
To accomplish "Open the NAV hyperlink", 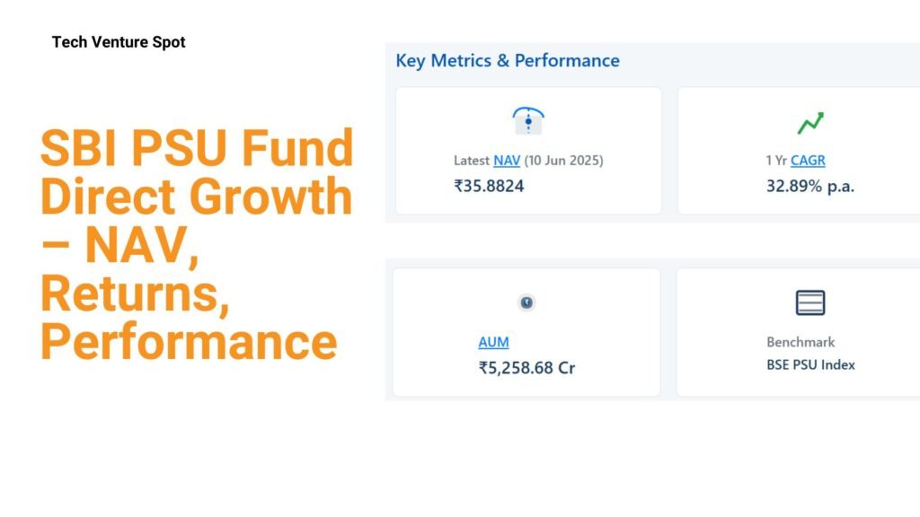I will (x=507, y=161).
